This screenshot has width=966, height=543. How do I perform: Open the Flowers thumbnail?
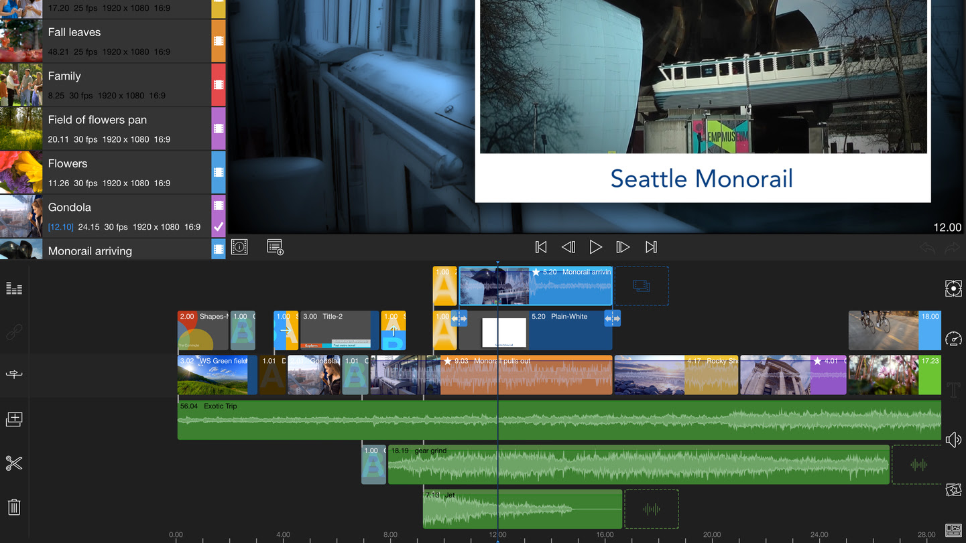coord(21,172)
